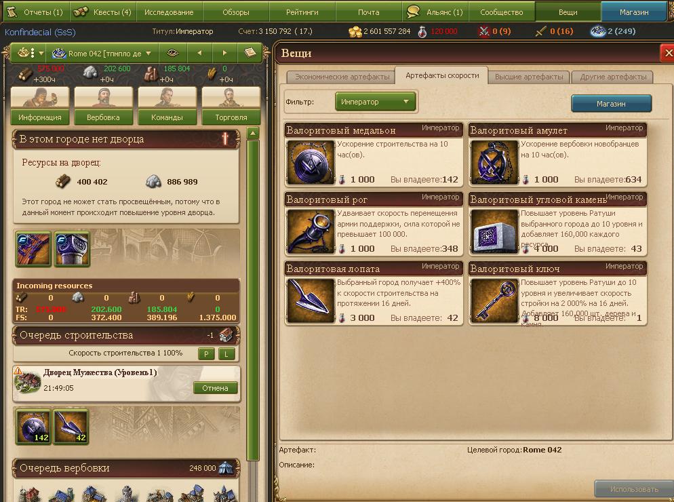Switch to Экономические артефакты tab
Screen dimensions: 674x502
(x=342, y=77)
